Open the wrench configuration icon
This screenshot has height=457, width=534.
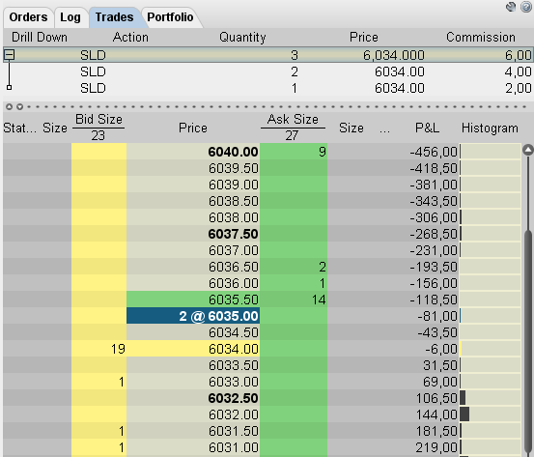(511, 7)
